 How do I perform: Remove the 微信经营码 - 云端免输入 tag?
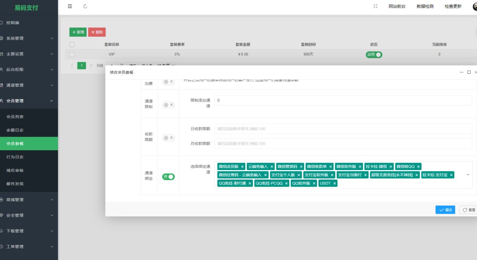pyautogui.click(x=265, y=175)
